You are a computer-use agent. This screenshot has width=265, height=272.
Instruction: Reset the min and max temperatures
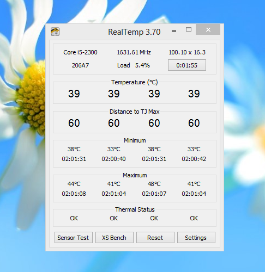155,238
